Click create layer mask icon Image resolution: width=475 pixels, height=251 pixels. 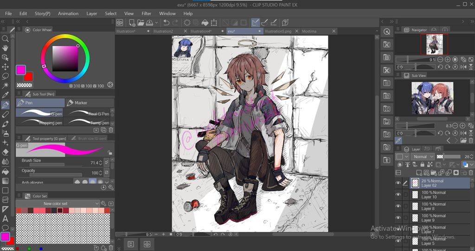[x=456, y=173]
